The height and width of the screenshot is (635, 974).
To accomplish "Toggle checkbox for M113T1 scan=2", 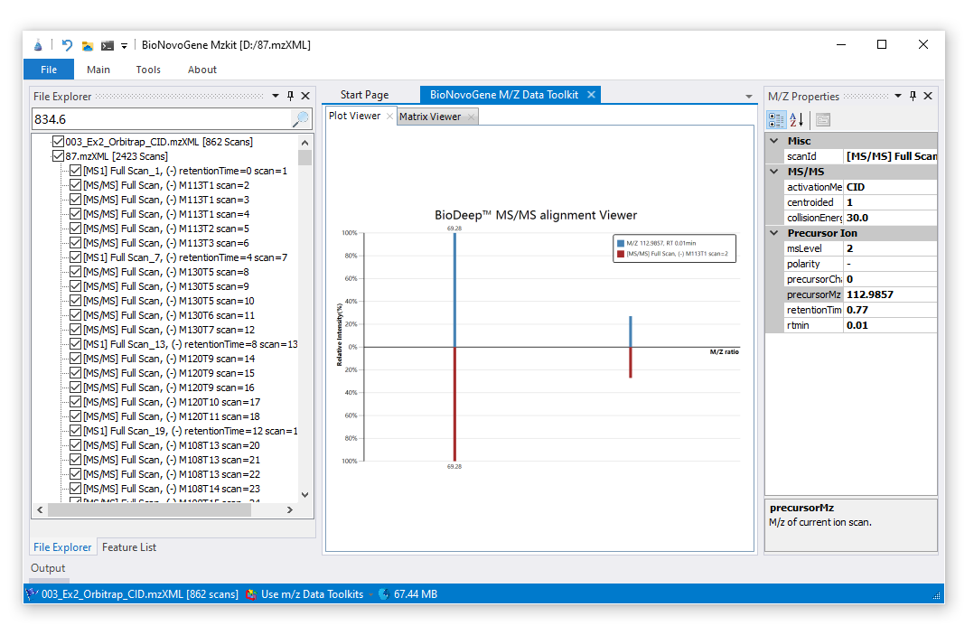I will coord(76,185).
